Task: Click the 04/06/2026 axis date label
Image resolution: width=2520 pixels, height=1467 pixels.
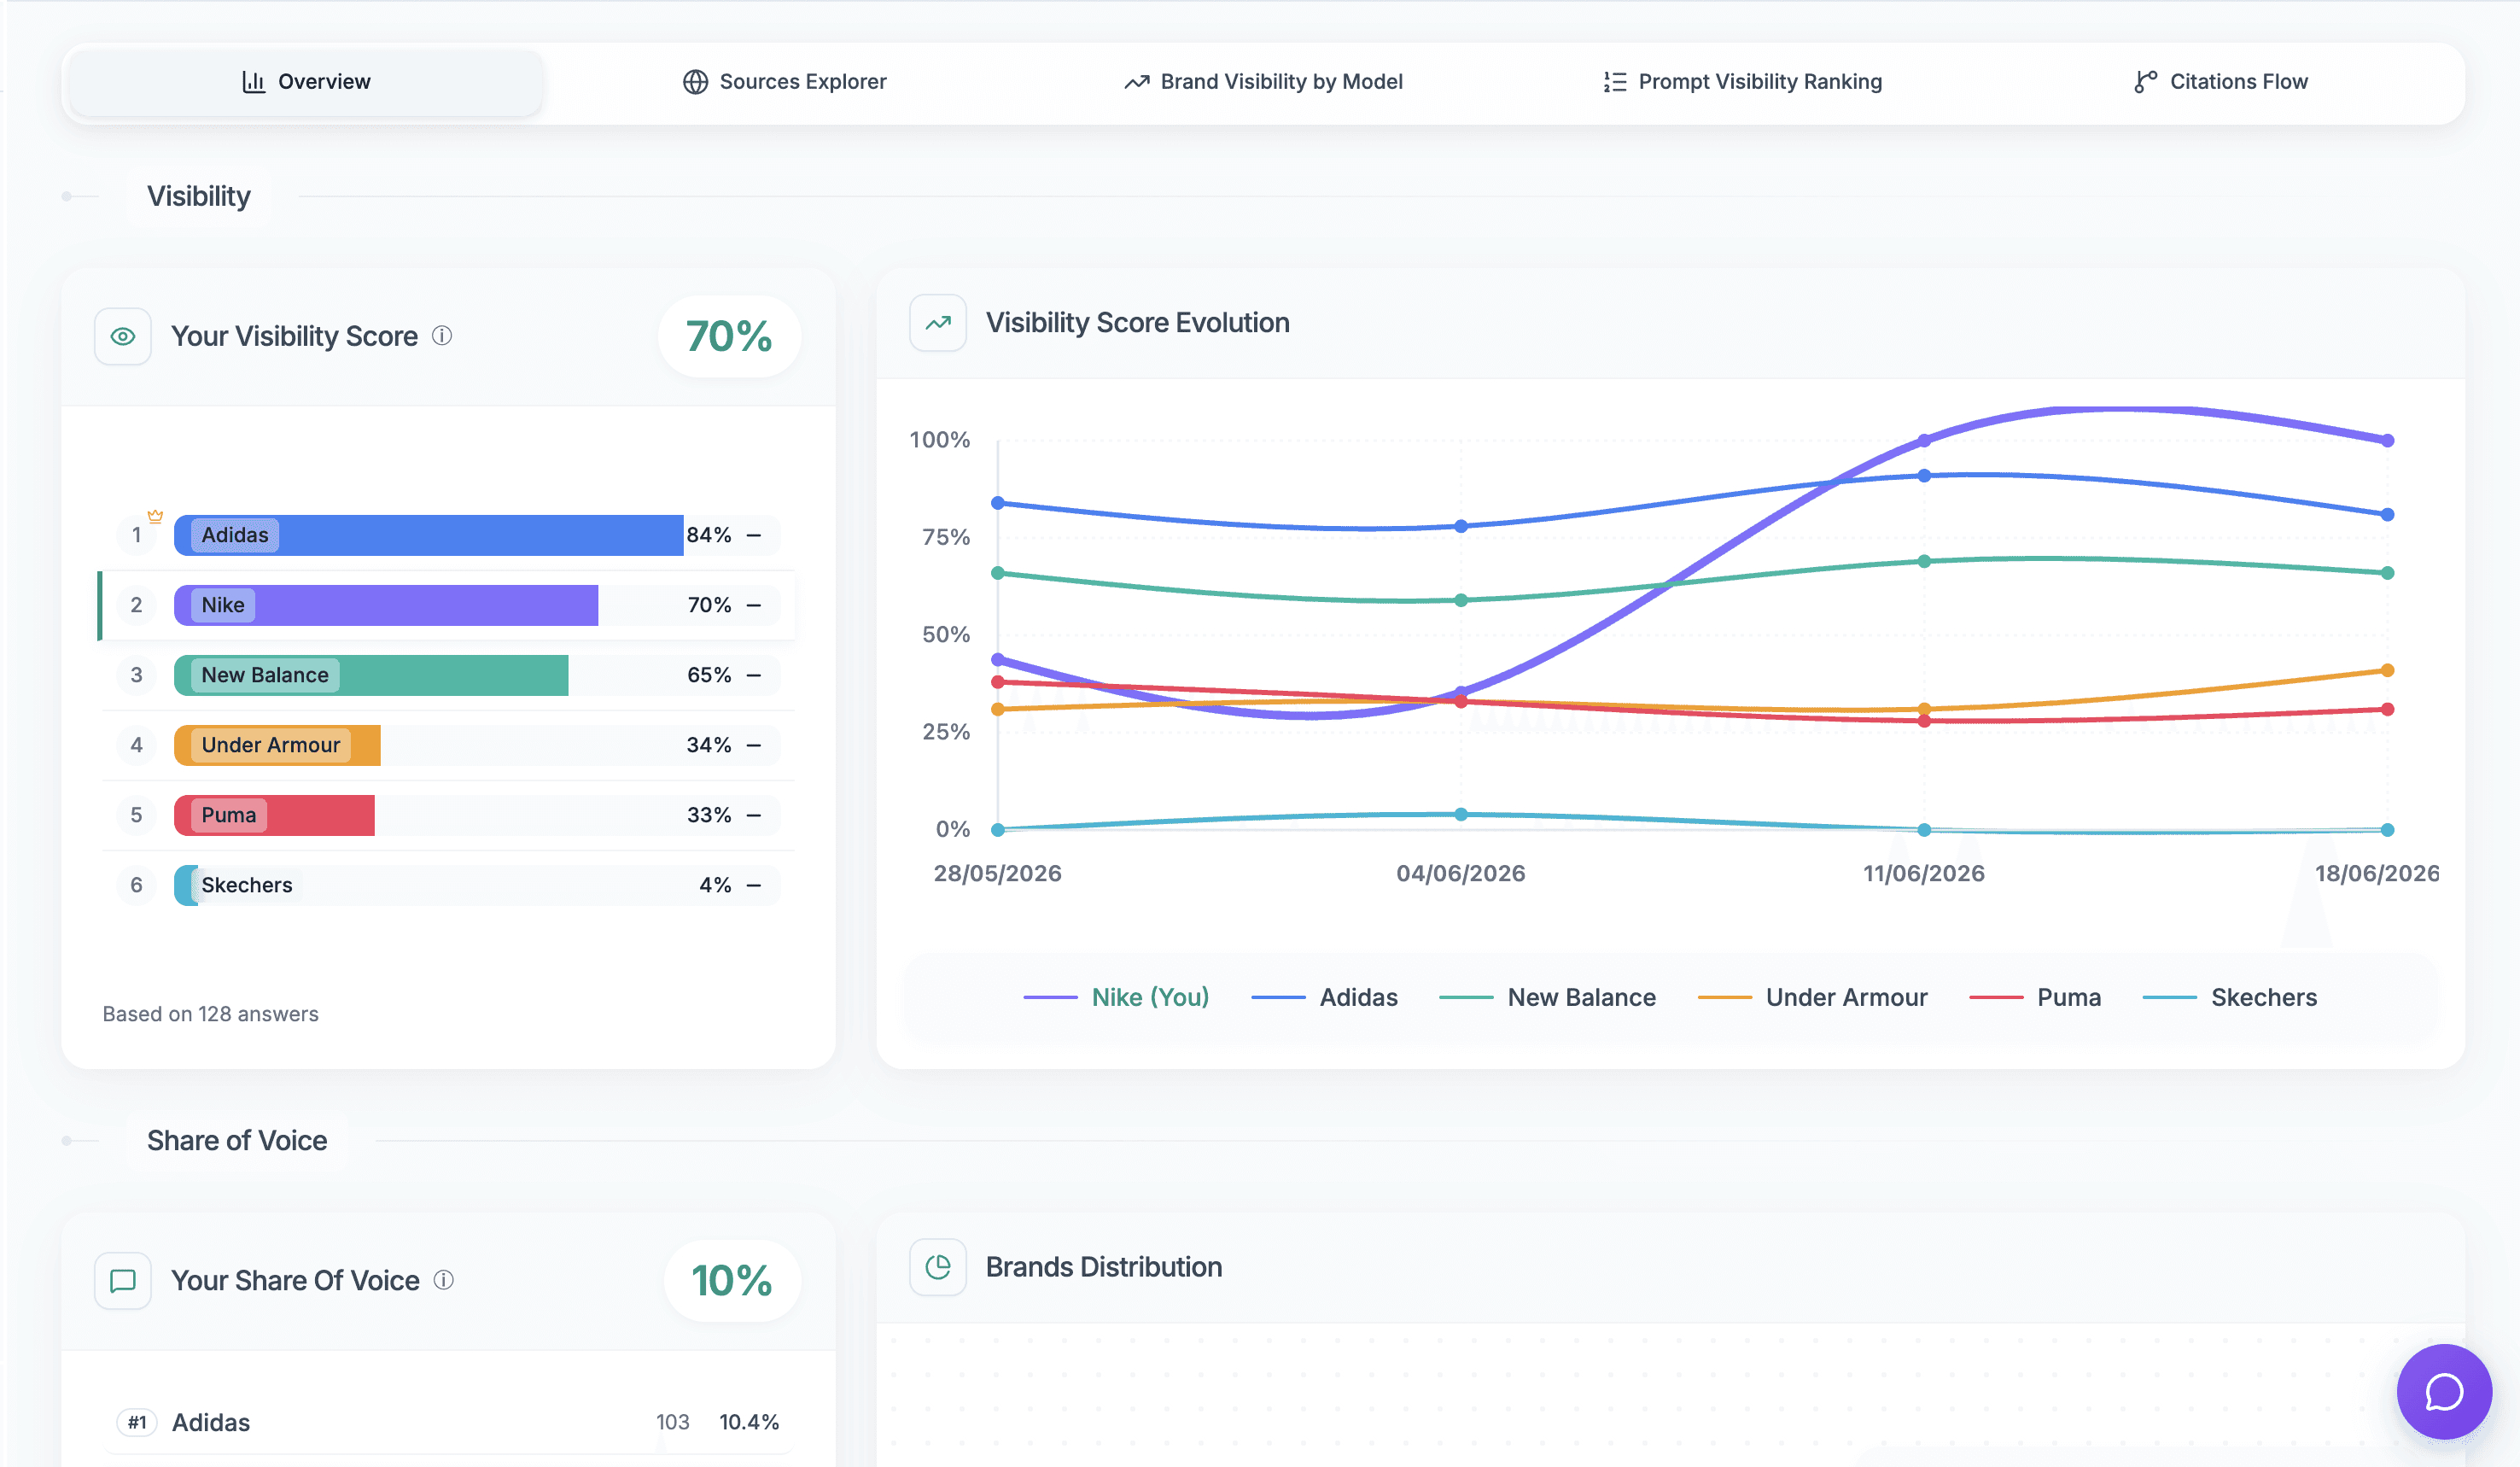Action: coord(1461,873)
